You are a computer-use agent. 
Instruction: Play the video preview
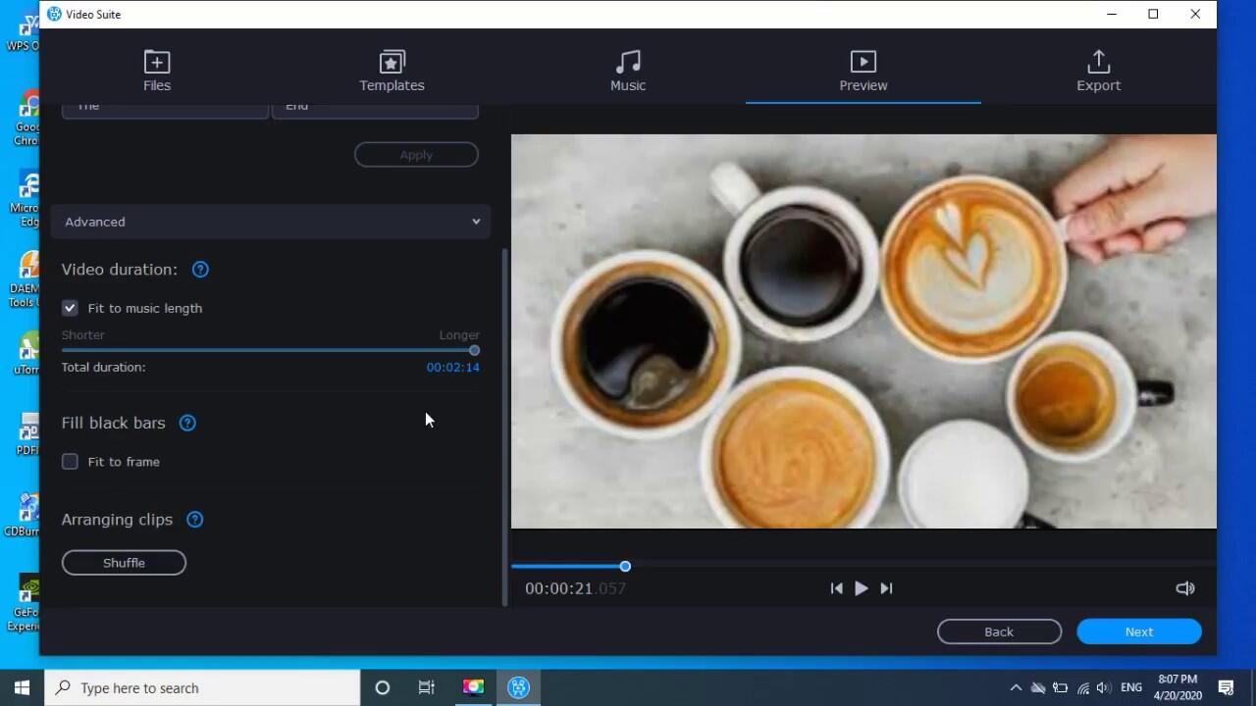(861, 588)
